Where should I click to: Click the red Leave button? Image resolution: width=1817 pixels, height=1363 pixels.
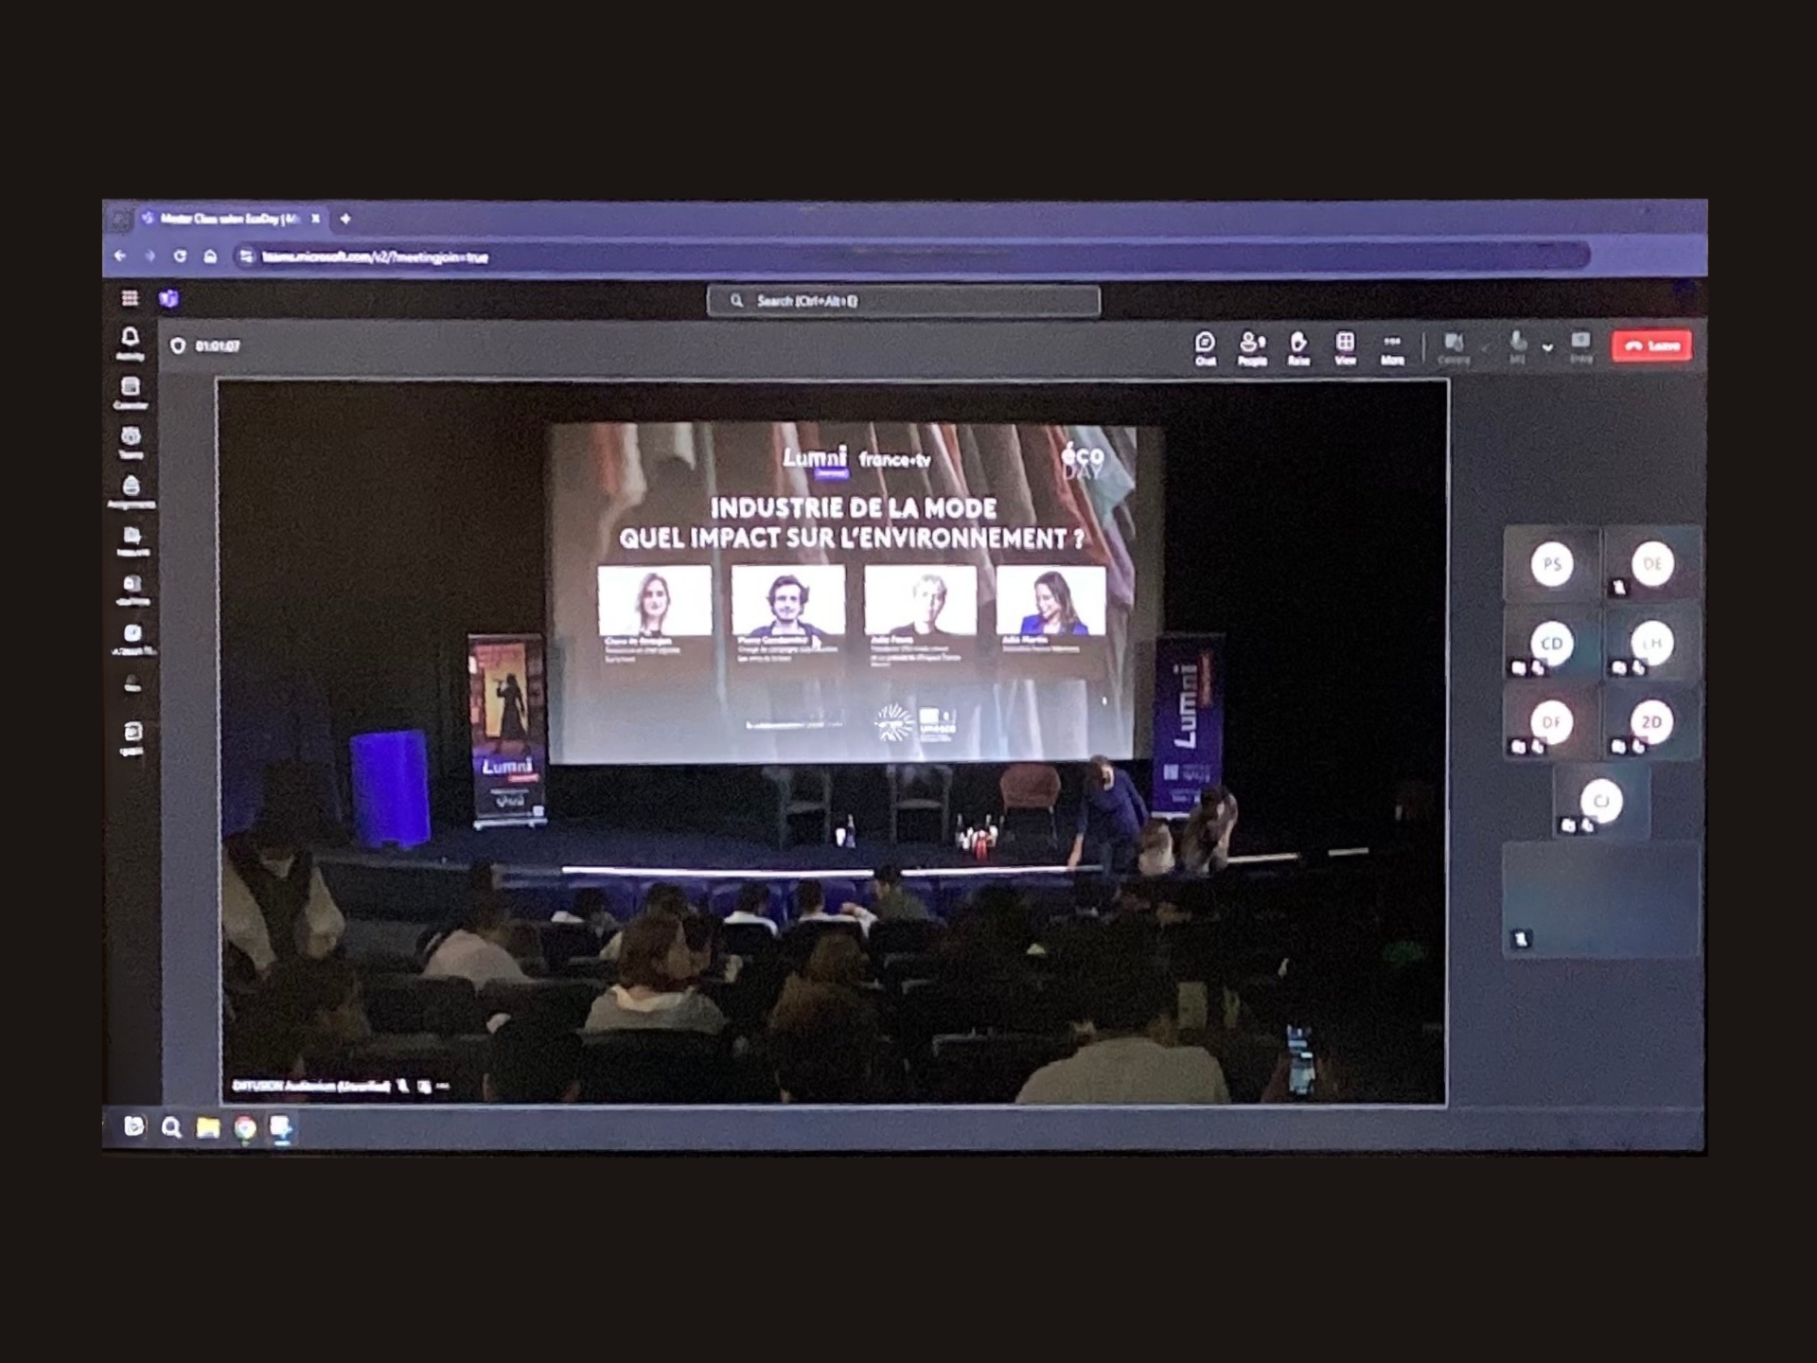click(x=1651, y=345)
